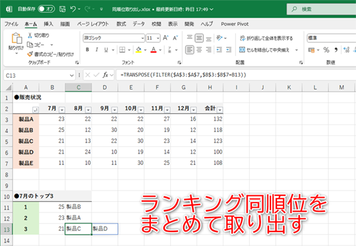Click the Paste (貼り付け) clipboard icon
The height and width of the screenshot is (246, 356).
pos(16,38)
